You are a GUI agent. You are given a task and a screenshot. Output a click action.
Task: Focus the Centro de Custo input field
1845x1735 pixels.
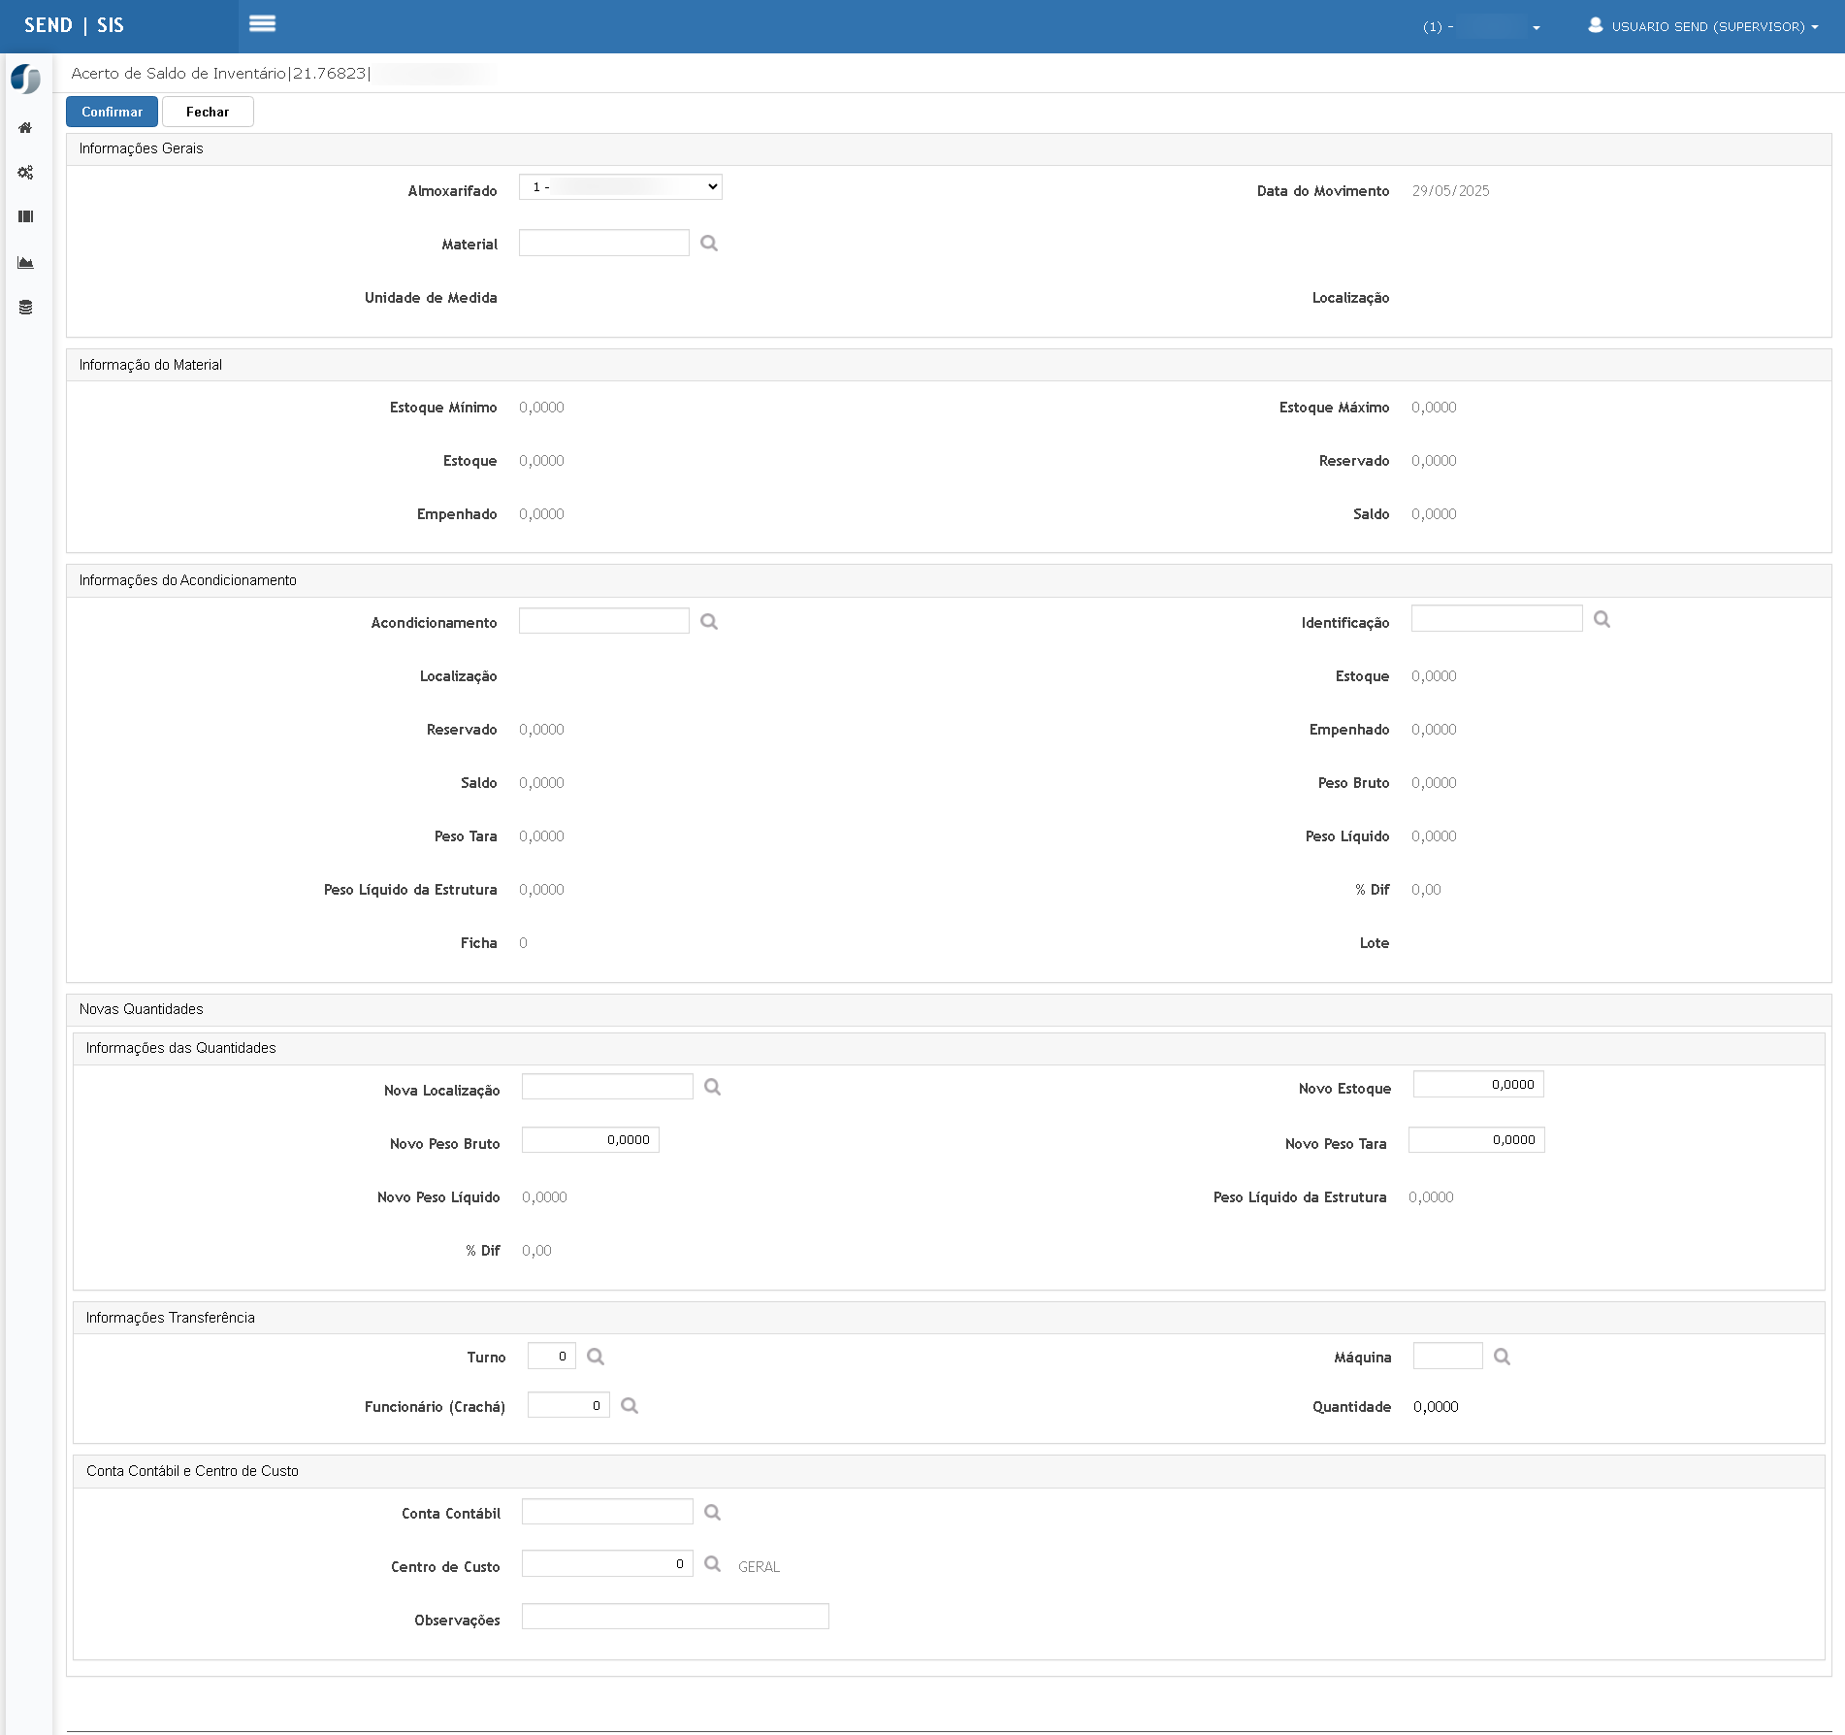(x=607, y=1563)
